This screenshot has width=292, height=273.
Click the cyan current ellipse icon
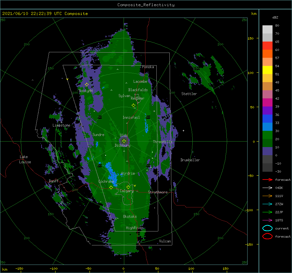pos(267,228)
